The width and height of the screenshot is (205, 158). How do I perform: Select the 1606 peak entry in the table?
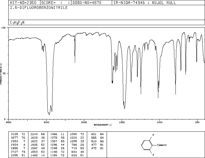coord(38,145)
